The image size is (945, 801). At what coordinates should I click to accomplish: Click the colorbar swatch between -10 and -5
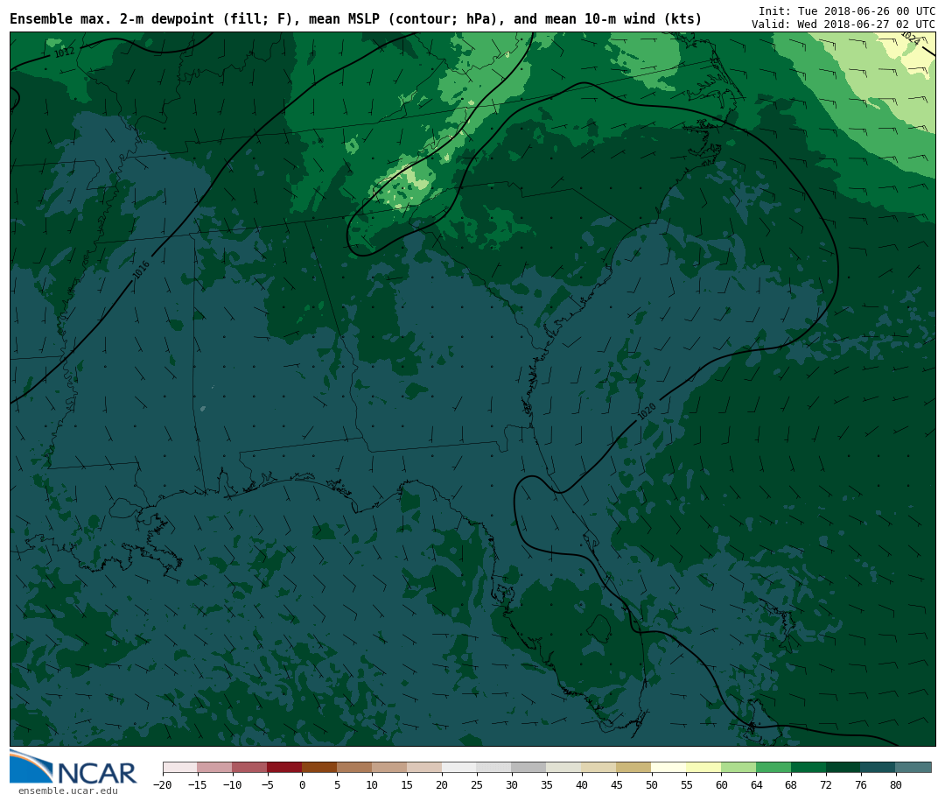click(x=250, y=767)
